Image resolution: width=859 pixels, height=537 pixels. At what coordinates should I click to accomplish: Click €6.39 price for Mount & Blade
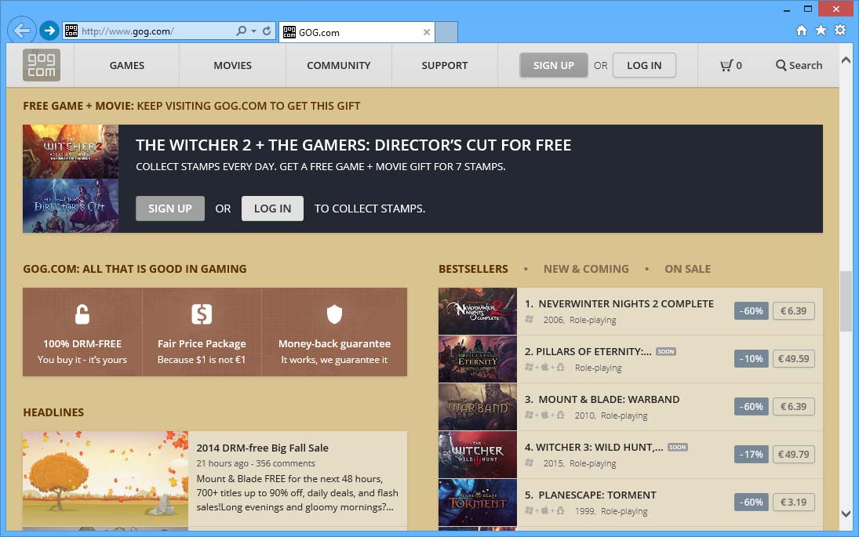point(793,406)
